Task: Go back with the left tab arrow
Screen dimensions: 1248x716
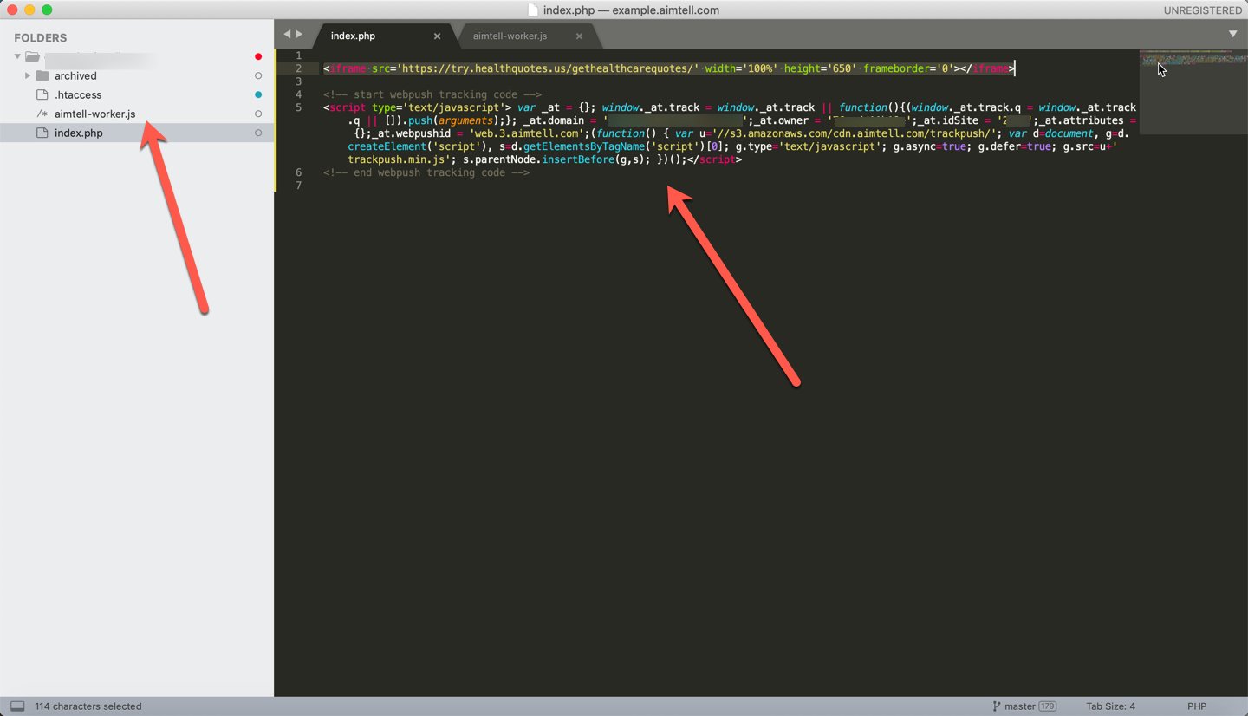Action: pos(288,35)
